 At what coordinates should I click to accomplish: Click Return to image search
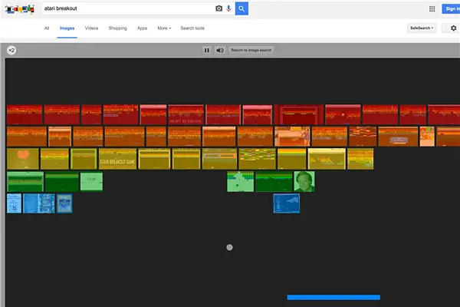point(251,50)
